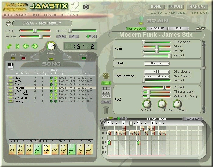Open the KIT menu
213x167 pixels.
tap(36, 15)
